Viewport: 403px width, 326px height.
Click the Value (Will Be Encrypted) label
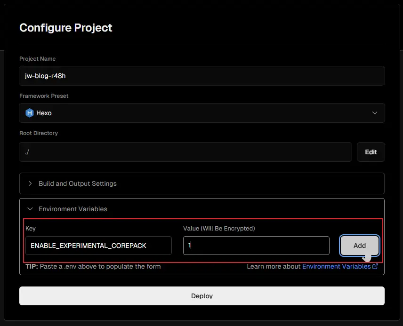219,229
